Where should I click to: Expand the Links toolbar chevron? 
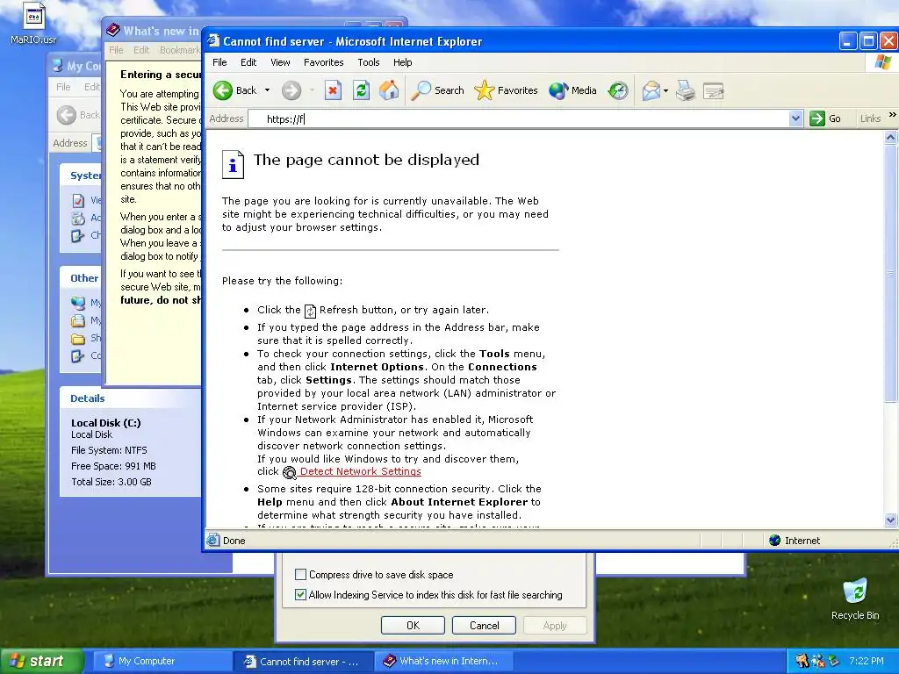[x=892, y=115]
